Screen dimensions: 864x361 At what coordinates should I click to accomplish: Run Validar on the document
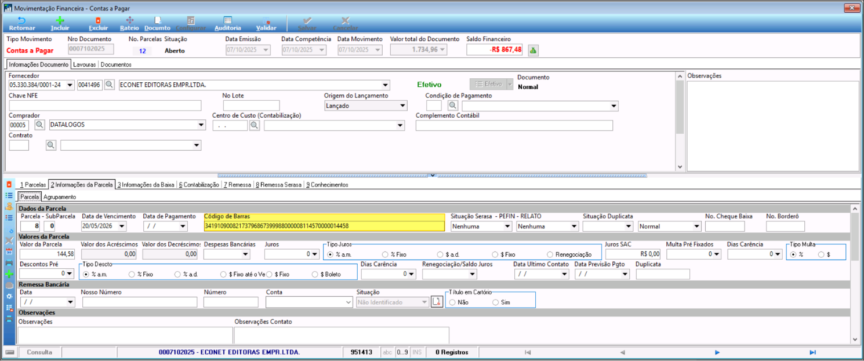point(266,23)
